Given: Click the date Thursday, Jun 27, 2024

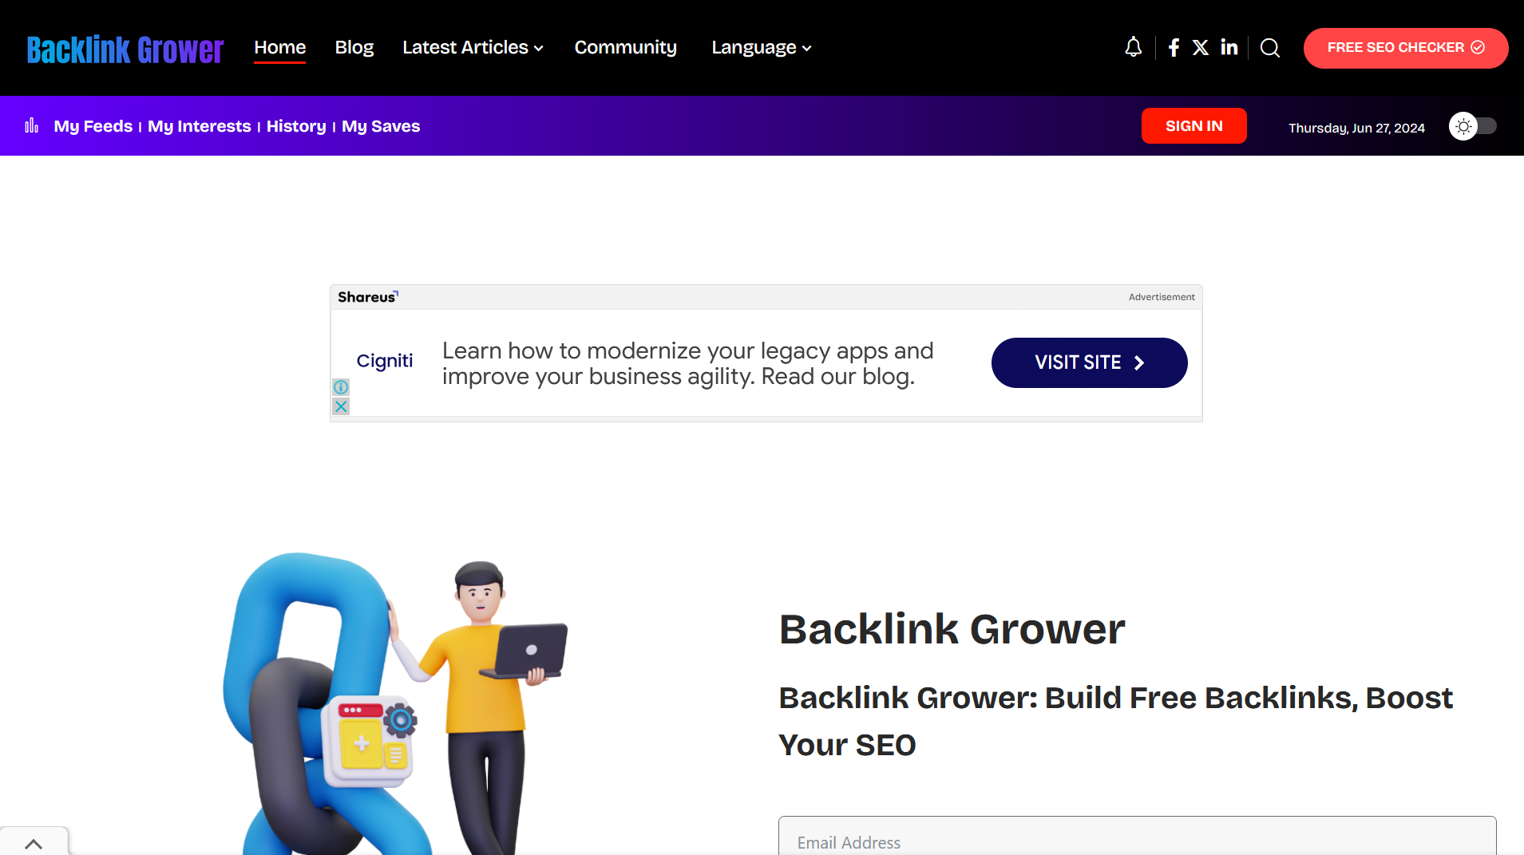Looking at the screenshot, I should [1356, 128].
